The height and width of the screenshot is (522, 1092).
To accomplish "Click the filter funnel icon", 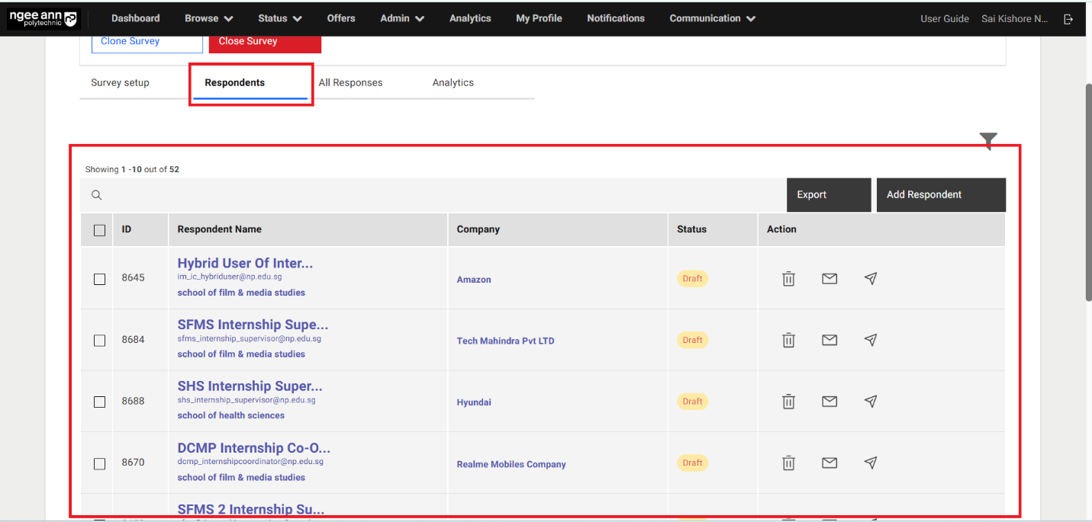I will (988, 140).
